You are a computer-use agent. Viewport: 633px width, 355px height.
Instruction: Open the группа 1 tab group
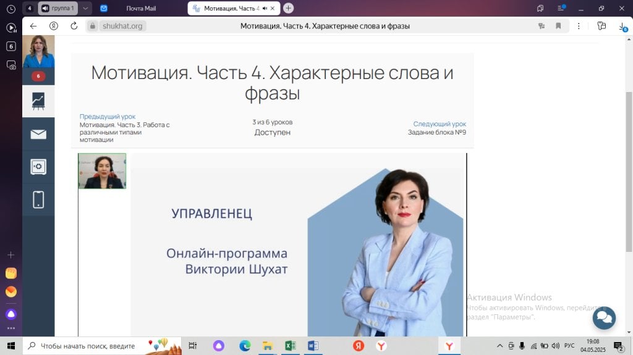coord(57,8)
